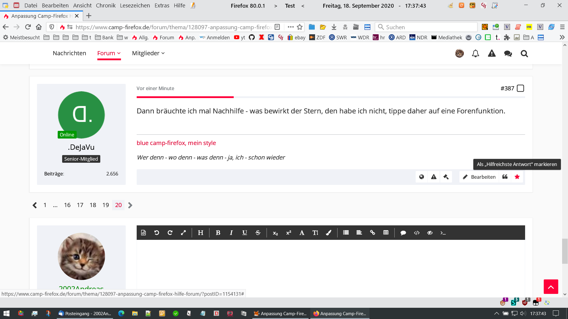Open blue camp-firefox, mein style link
Viewport: 568px width, 319px height.
(x=176, y=143)
